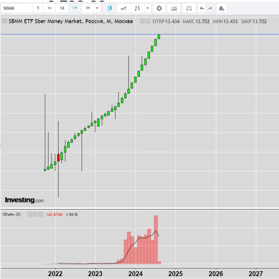Click the 2022 time axis label

(x=55, y=273)
